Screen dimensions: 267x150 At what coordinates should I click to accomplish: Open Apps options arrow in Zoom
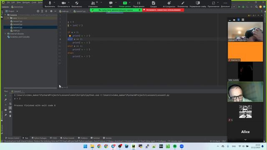tap(218, 2)
